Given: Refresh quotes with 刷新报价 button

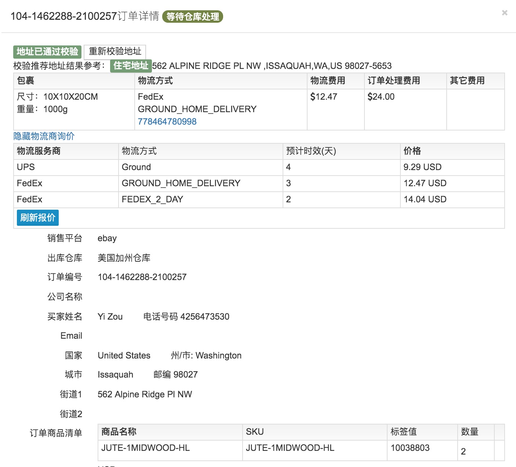Looking at the screenshot, I should [x=38, y=218].
